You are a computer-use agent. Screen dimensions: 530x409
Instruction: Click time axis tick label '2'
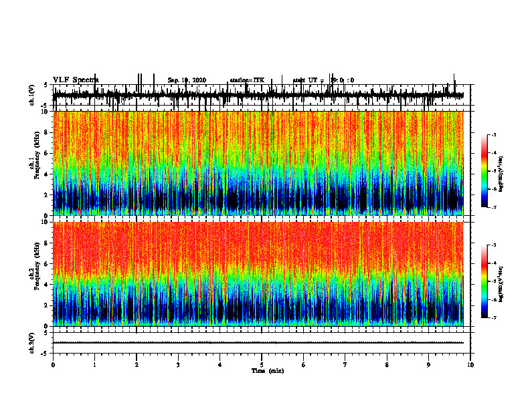[137, 365]
